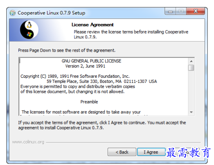Screen dimensions: 214x165
Task: Click the "Copyright (C) 1989, 1991" line
Action: 75,76
